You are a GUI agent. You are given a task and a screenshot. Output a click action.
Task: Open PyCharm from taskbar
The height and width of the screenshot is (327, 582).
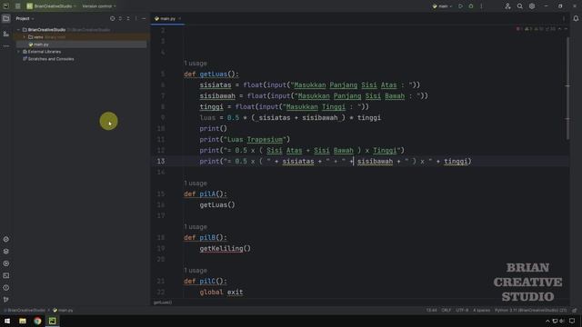53,321
